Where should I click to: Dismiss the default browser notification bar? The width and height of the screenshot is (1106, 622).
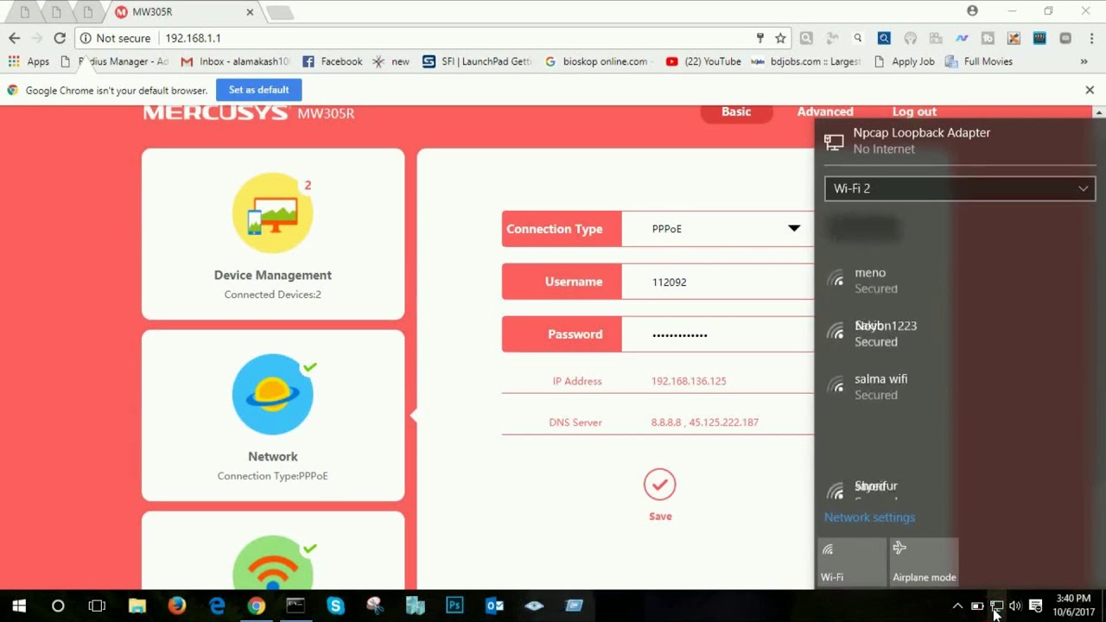coord(1090,90)
